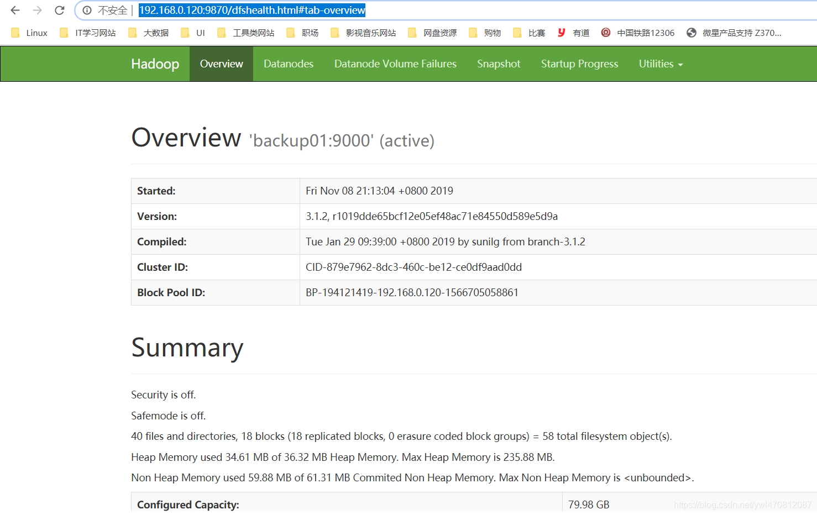Click the Version value 3.1.2 text
This screenshot has height=515, width=817.
click(x=432, y=216)
